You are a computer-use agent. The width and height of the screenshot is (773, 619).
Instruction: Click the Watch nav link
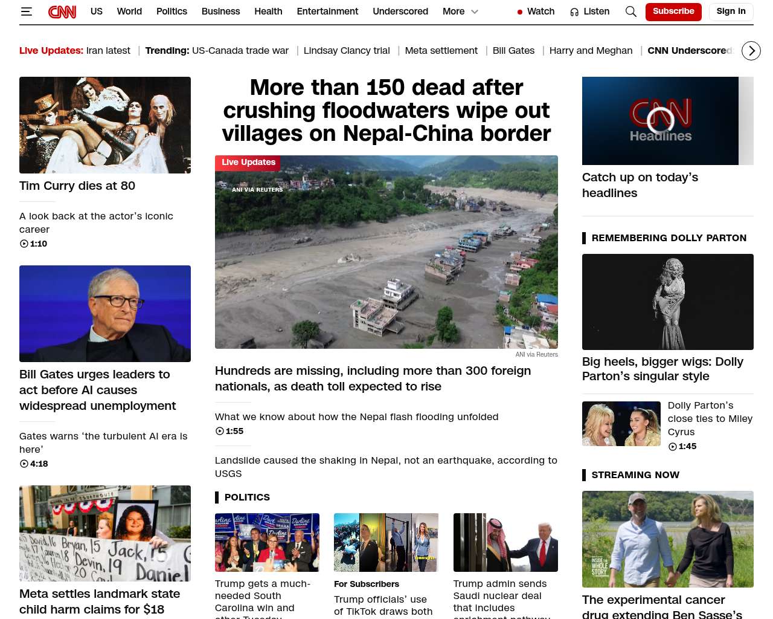(540, 11)
